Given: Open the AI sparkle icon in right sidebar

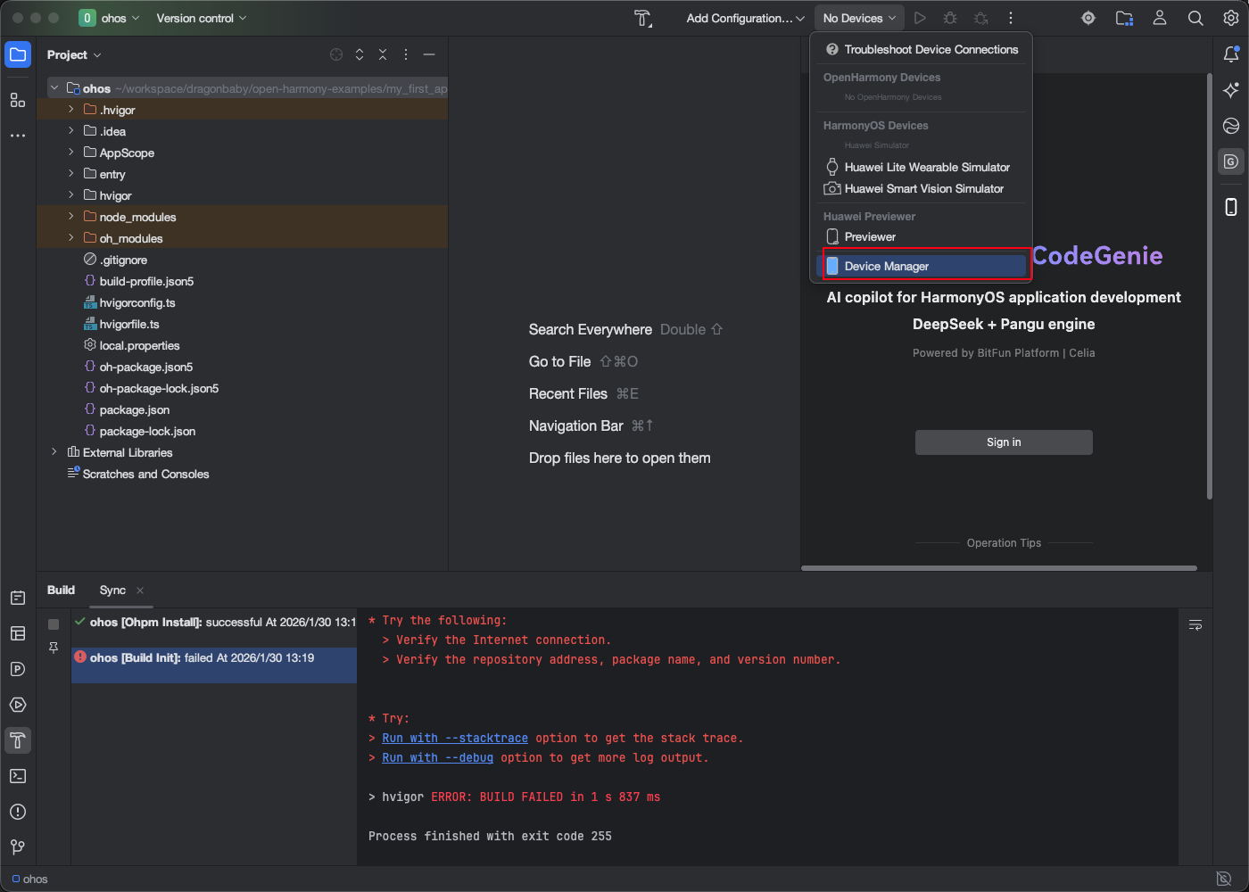Looking at the screenshot, I should [x=1231, y=90].
